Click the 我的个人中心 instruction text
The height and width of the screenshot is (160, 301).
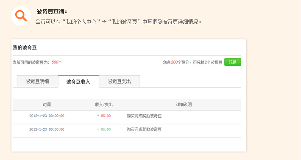(81, 22)
